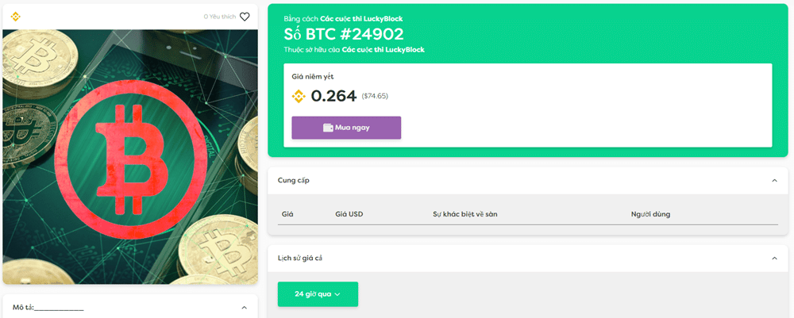This screenshot has height=318, width=794.
Task: Click the Số BTC #24902 title
Action: coord(343,34)
